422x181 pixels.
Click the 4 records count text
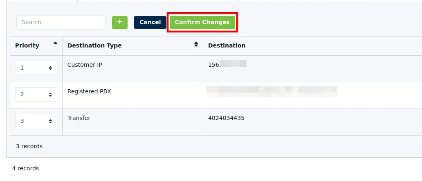click(26, 168)
